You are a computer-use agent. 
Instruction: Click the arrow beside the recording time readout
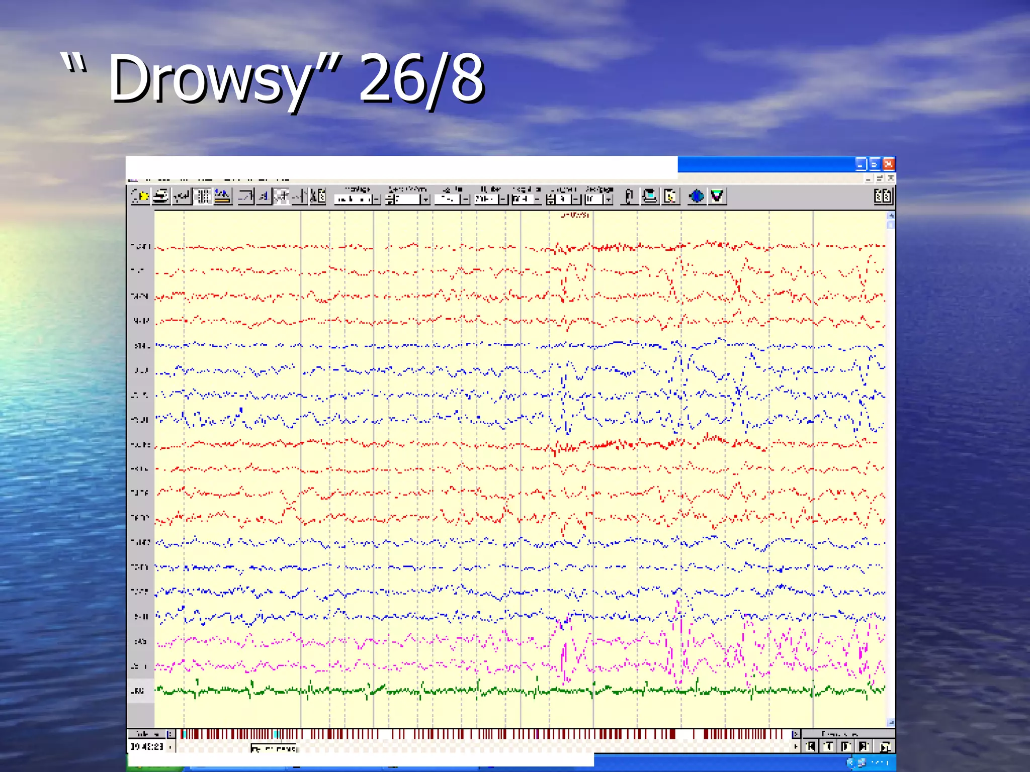pyautogui.click(x=170, y=747)
